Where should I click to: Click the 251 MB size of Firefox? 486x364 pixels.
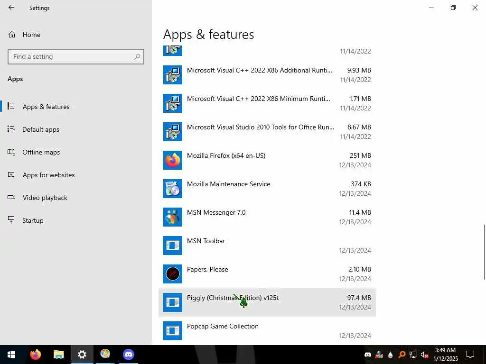(360, 155)
